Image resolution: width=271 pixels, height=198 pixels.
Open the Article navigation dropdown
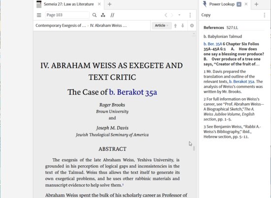(x=162, y=26)
